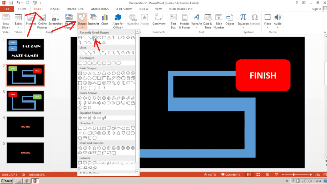Switch to Reading View
327x184 pixels.
pyautogui.click(x=267, y=175)
